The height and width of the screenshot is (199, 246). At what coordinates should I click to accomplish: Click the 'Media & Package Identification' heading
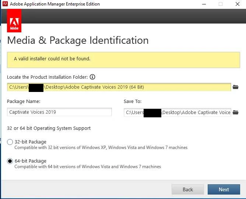coord(78,40)
